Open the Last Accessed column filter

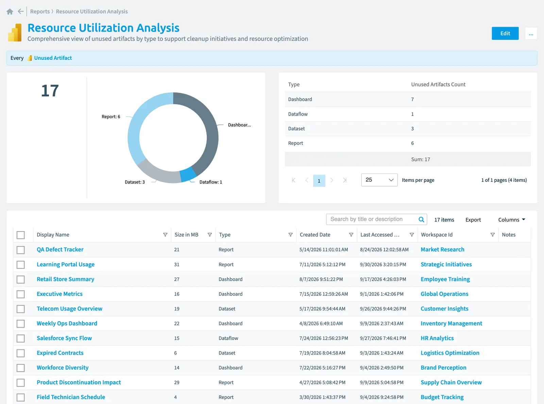[x=412, y=235]
